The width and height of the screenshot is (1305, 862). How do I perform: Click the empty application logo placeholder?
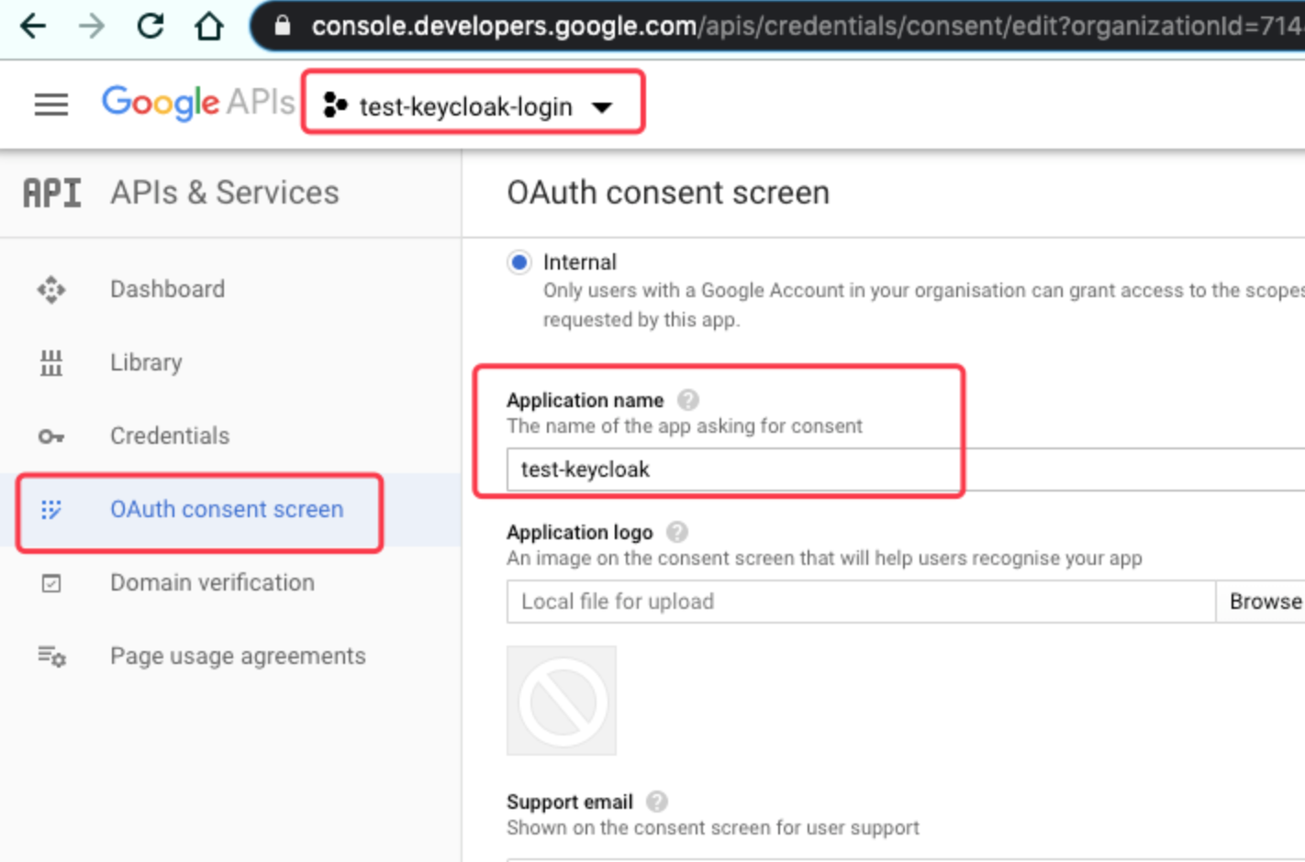561,700
